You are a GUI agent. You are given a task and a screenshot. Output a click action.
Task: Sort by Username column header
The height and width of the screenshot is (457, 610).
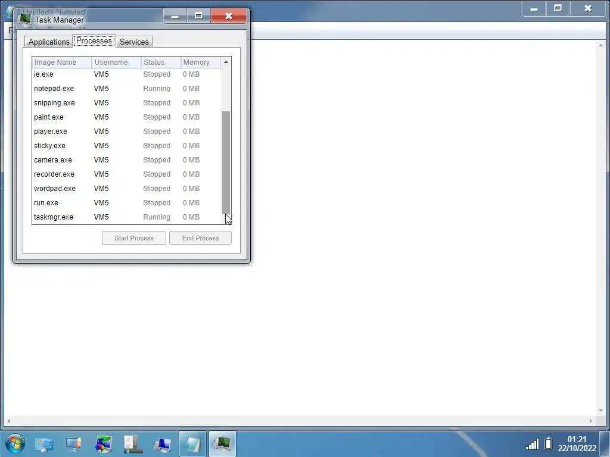pos(116,62)
